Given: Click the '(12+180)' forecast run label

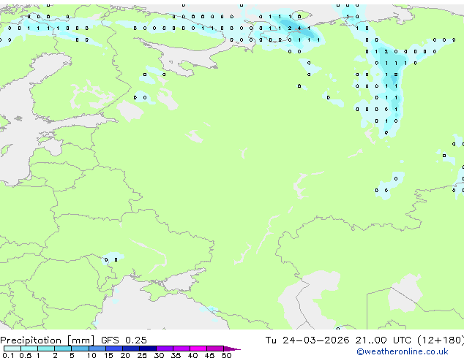Looking at the screenshot, I should 441,340.
